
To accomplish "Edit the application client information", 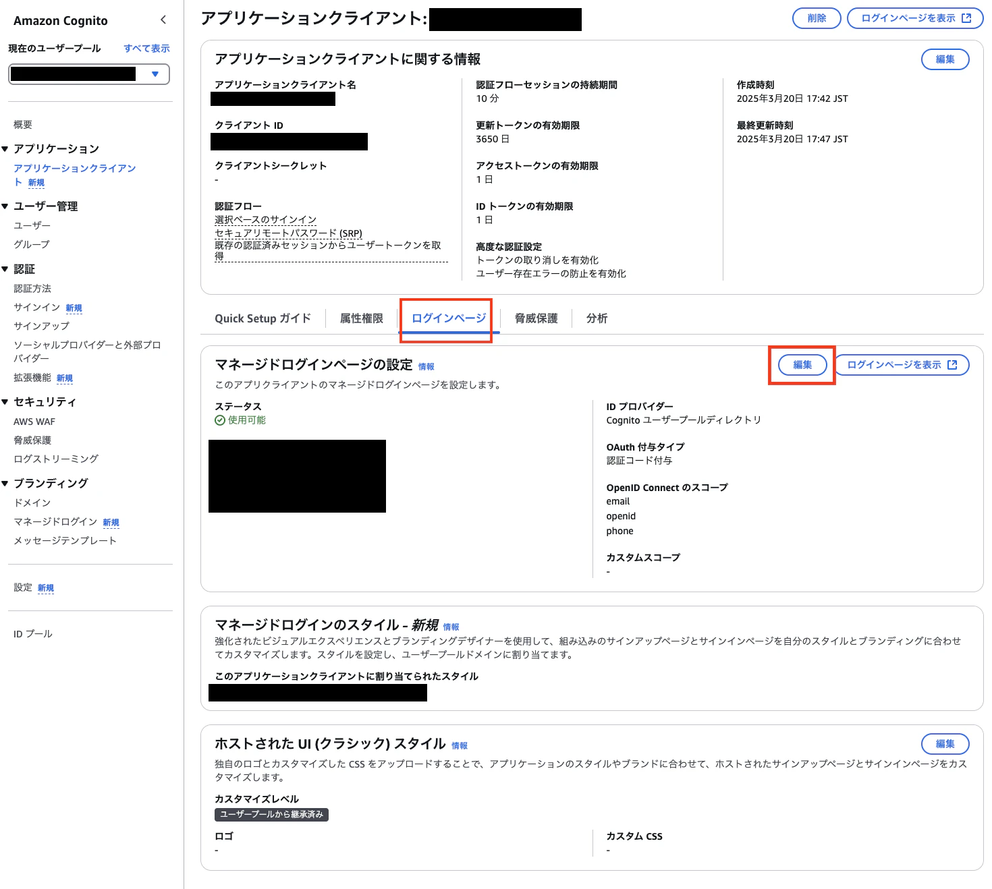I will (945, 59).
